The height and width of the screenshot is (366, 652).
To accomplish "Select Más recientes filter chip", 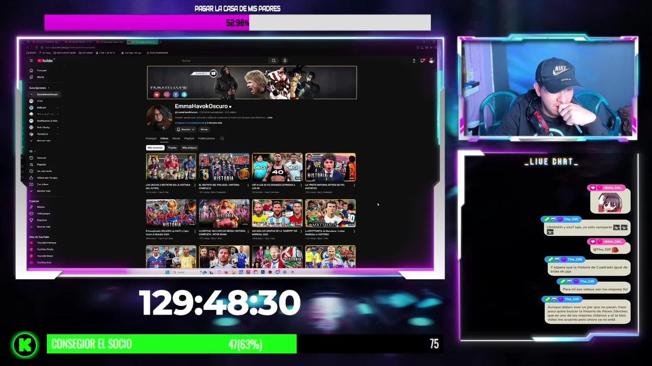I will tap(155, 147).
